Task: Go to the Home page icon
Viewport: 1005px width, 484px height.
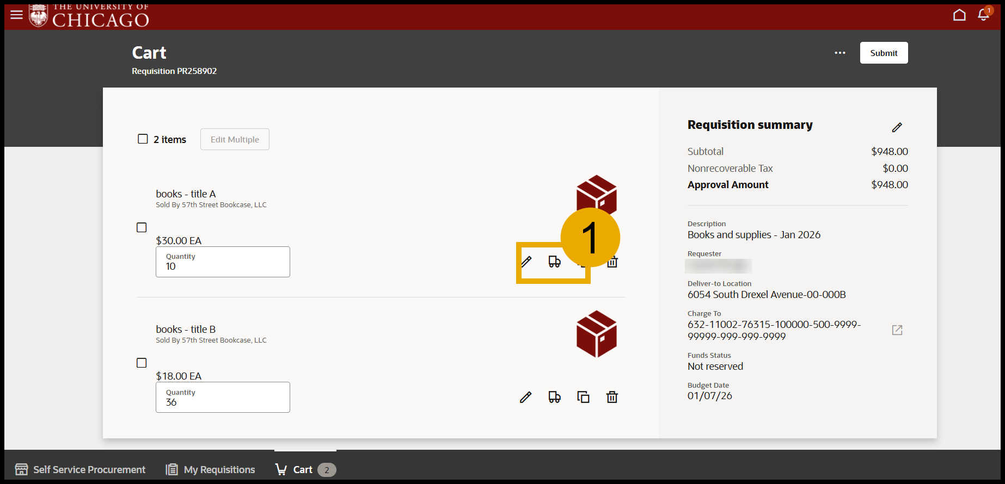Action: [959, 15]
